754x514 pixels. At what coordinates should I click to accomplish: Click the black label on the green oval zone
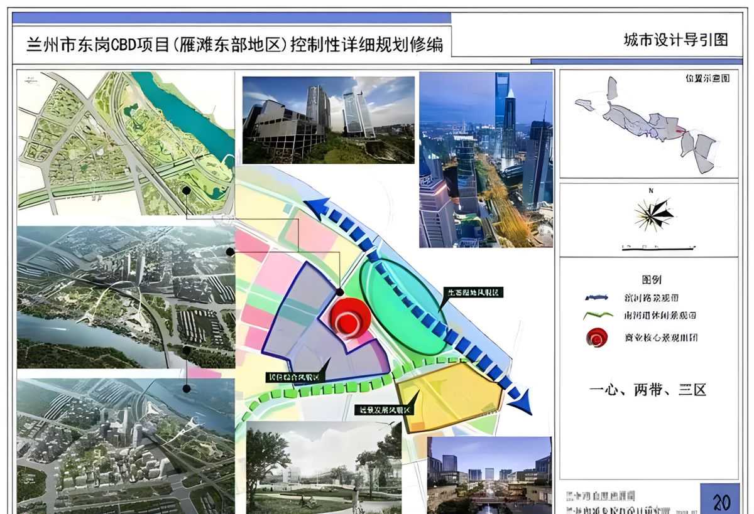point(474,292)
